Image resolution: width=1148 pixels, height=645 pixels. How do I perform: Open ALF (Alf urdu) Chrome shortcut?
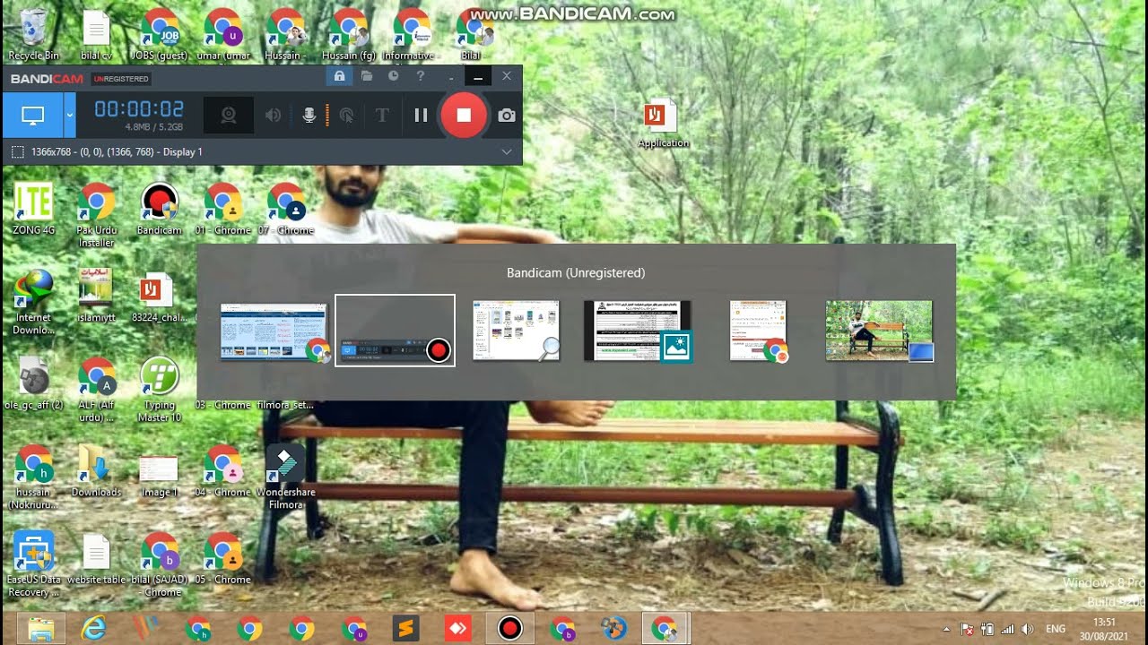pos(96,391)
